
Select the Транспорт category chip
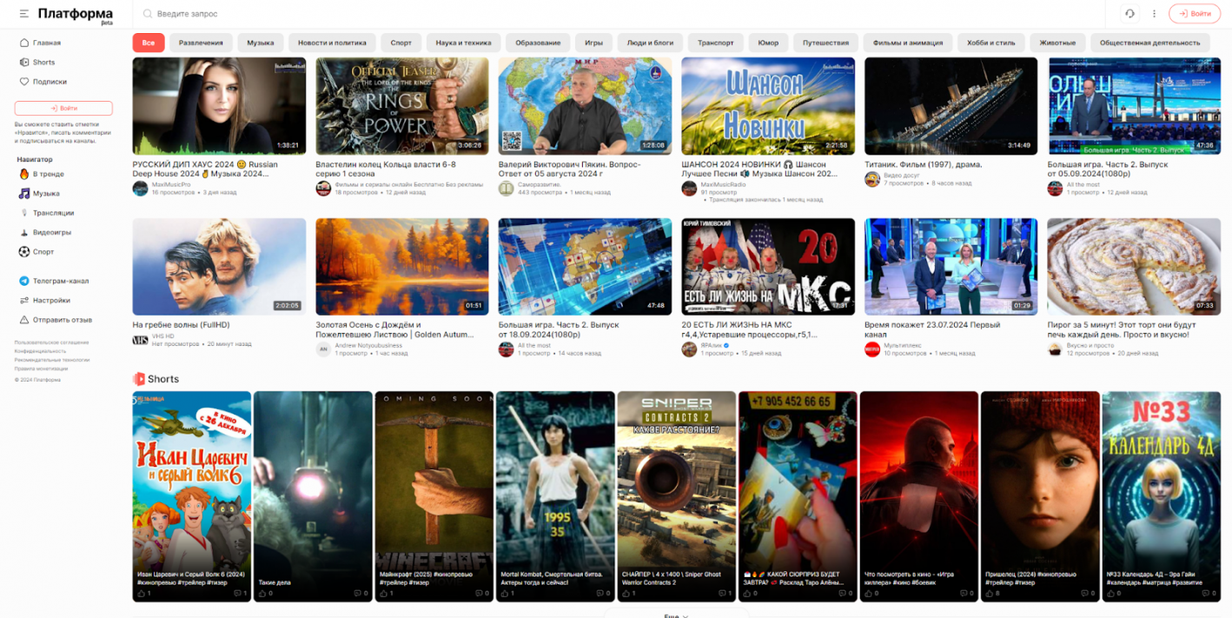click(716, 43)
